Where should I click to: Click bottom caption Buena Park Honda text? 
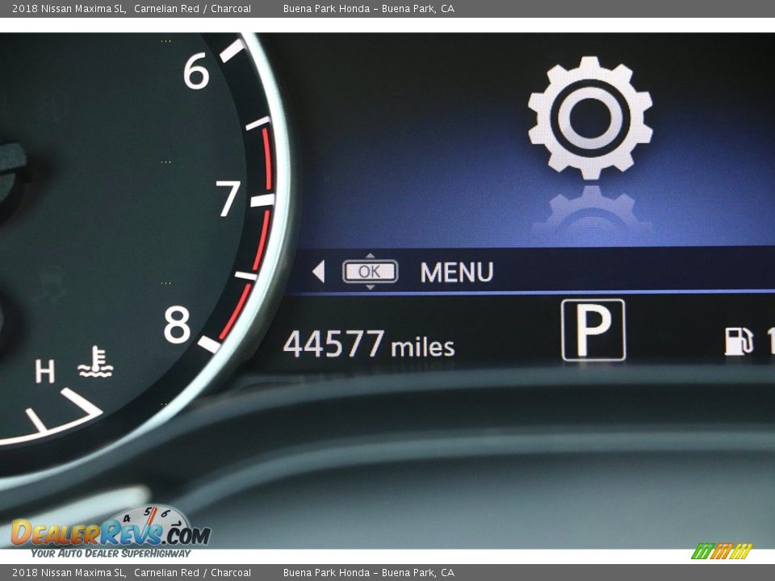point(369,573)
